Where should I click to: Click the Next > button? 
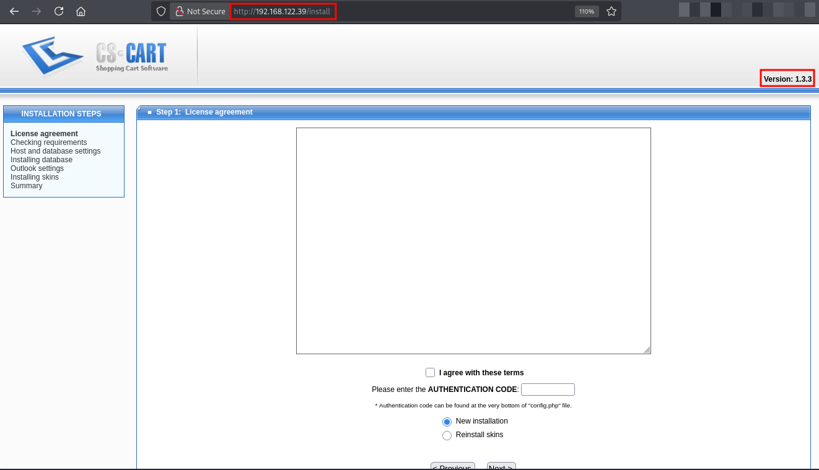(x=501, y=466)
